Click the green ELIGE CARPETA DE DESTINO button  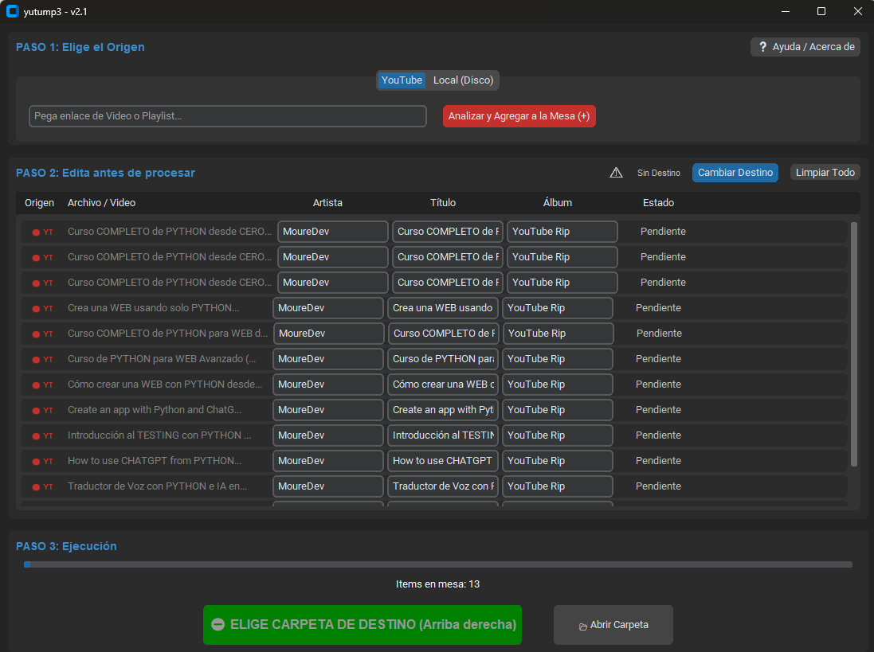pos(363,625)
